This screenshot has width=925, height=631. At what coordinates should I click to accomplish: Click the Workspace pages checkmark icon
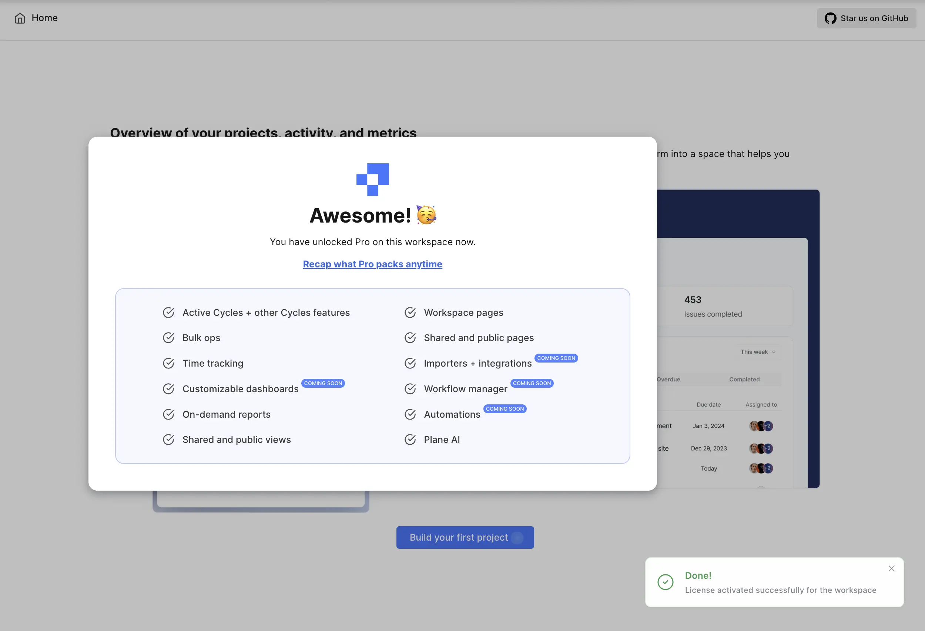point(409,312)
